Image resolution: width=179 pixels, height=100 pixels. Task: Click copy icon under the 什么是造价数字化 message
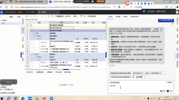coord(172,24)
